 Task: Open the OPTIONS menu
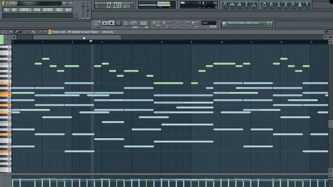tap(48, 10)
